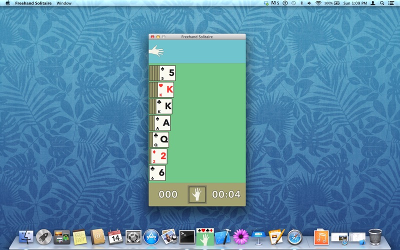The width and height of the screenshot is (400, 250).
Task: Click the 6 of clubs card
Action: tap(157, 173)
